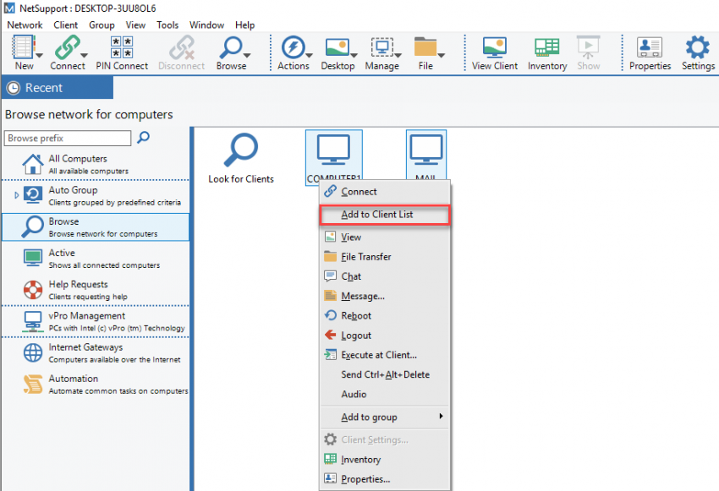Open Properties in the toolbar

(x=650, y=52)
